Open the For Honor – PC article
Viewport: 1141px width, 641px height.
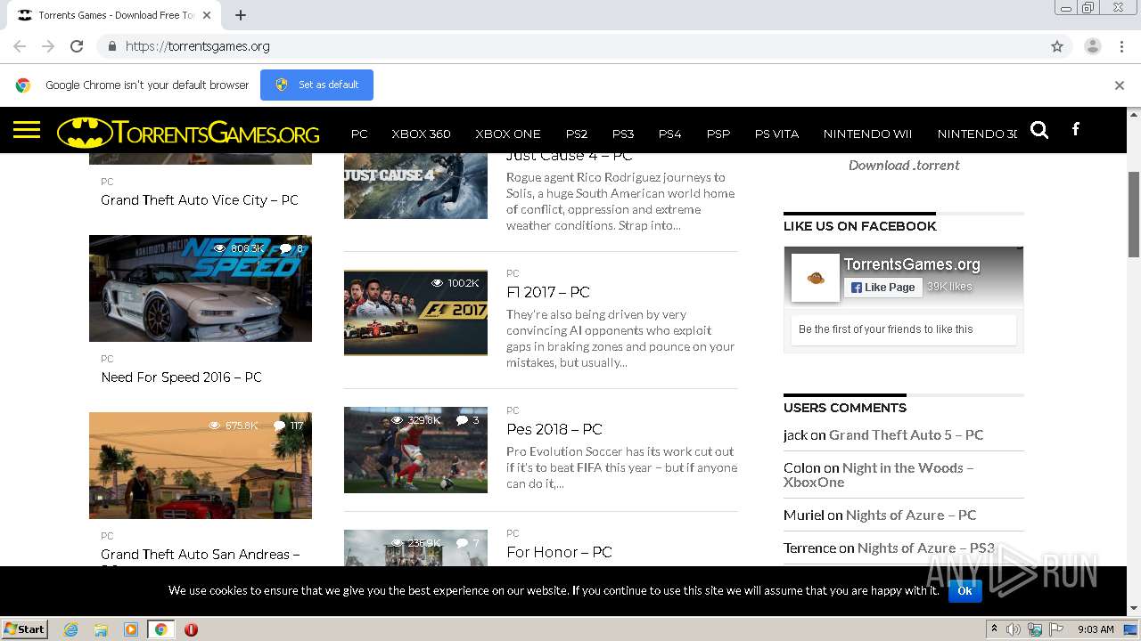(x=559, y=552)
